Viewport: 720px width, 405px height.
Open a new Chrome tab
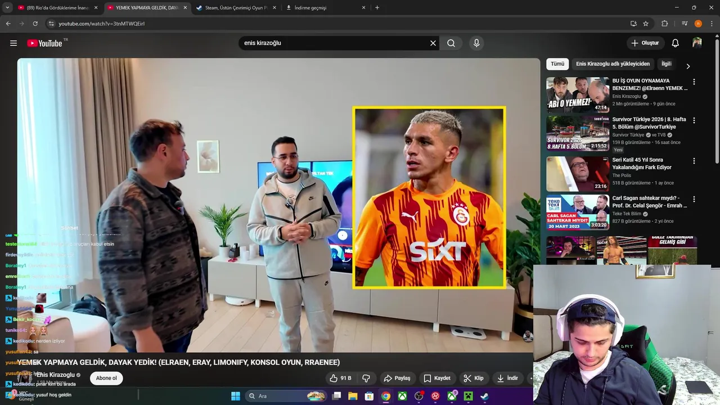coord(377,8)
